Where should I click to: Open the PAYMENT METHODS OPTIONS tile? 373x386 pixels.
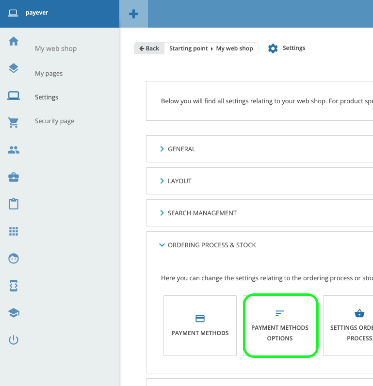(280, 325)
